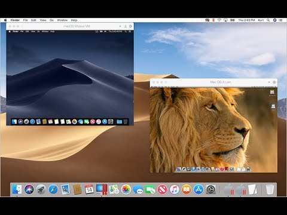Open Calendar showing 14 in host Dock

[89, 189]
